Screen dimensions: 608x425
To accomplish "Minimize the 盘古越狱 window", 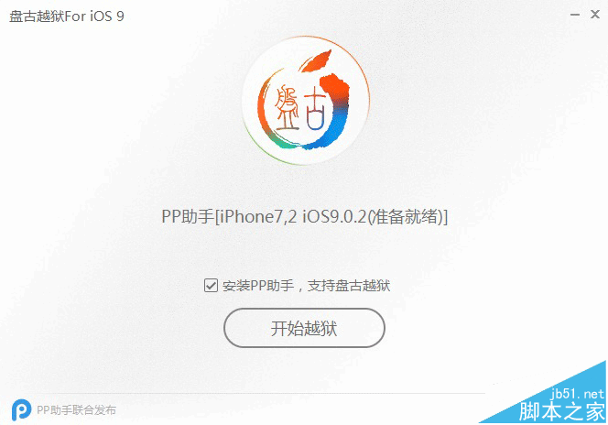I will pos(575,15).
